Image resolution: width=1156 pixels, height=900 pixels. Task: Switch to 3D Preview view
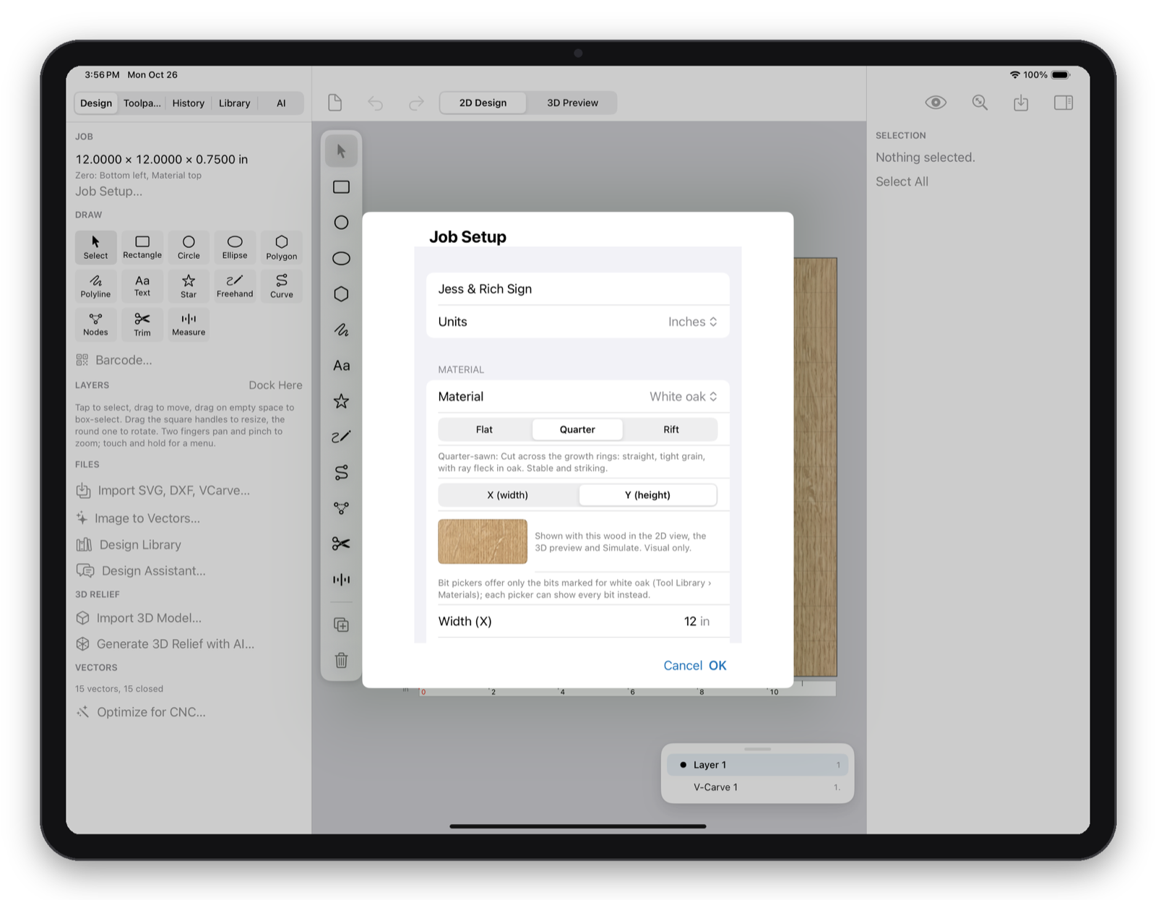572,103
